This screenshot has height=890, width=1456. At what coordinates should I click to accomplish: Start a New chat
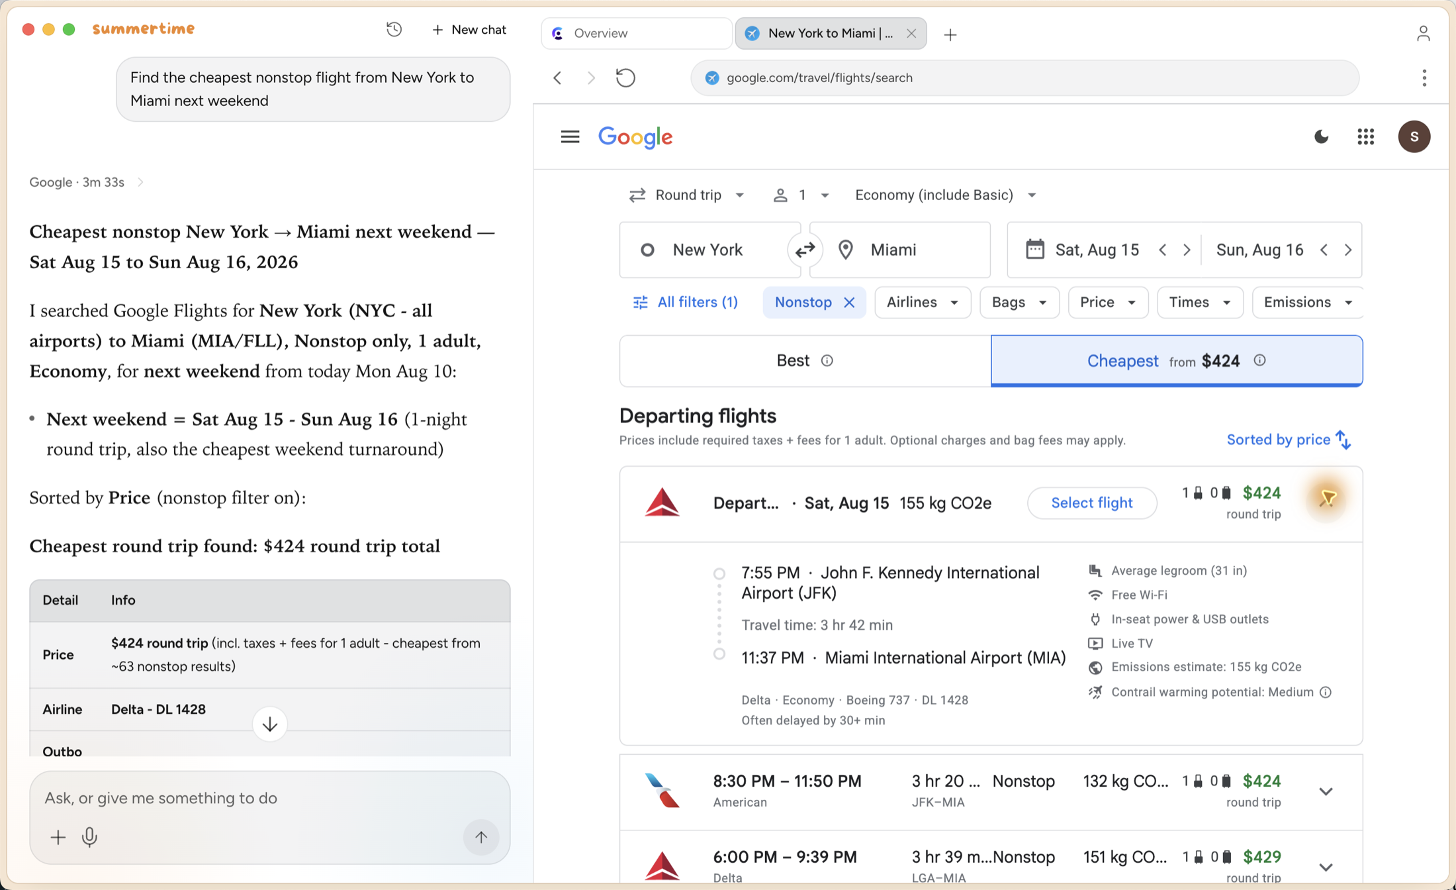(469, 30)
